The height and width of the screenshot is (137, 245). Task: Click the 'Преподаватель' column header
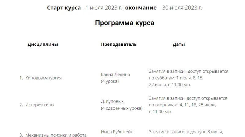click(119, 44)
